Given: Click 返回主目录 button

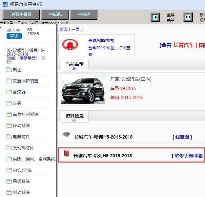Looking at the screenshot, I should point(21,14).
